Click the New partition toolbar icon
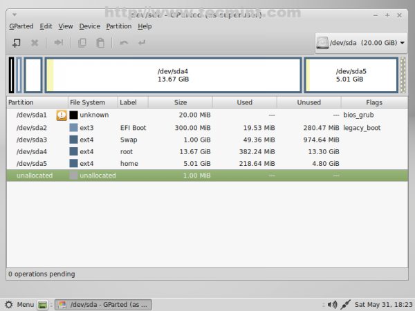Image resolution: width=415 pixels, height=311 pixels. 17,43
